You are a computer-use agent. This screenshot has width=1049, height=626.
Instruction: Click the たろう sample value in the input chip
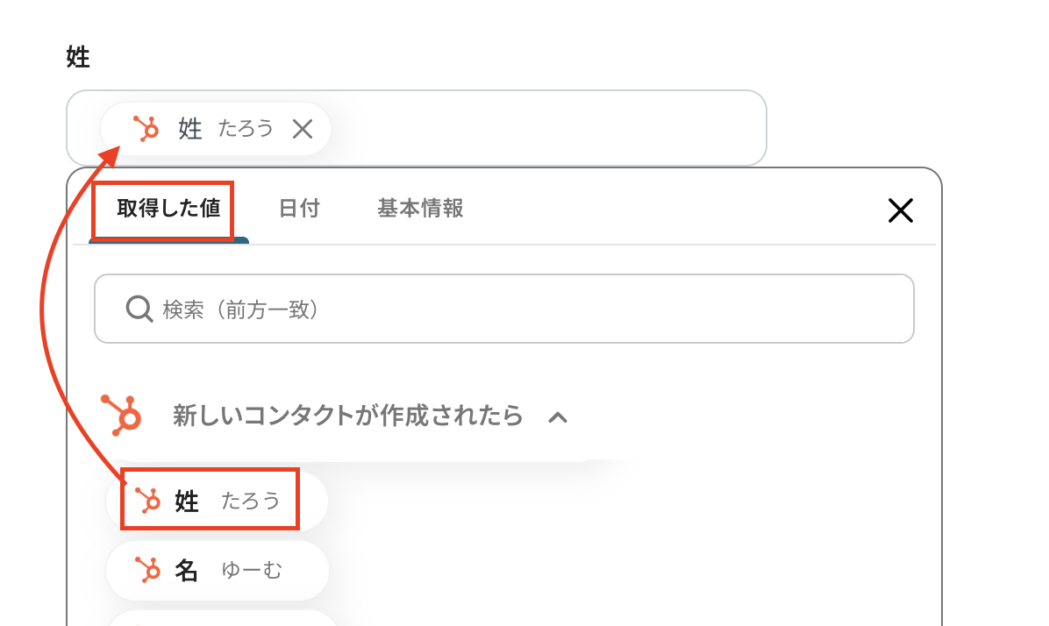tap(246, 129)
